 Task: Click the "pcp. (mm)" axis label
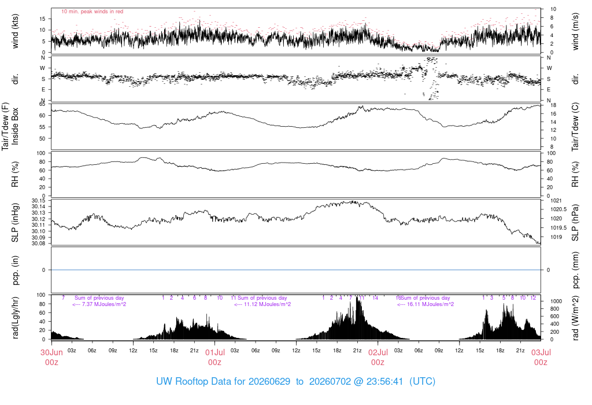tap(575, 270)
